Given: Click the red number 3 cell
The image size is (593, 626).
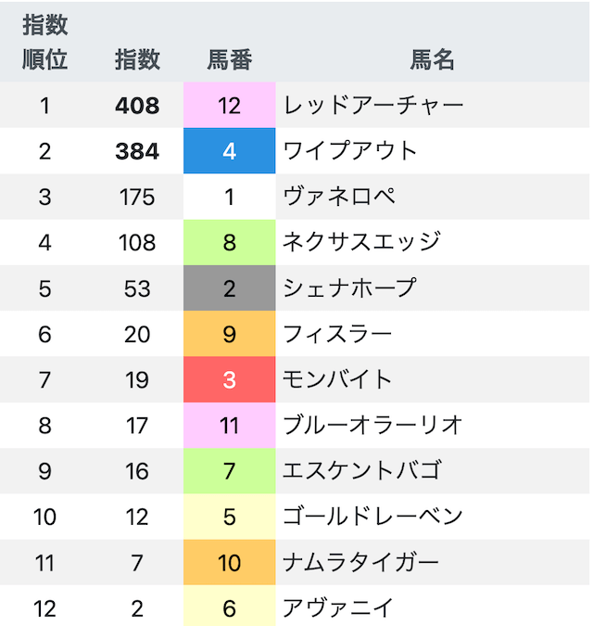Looking at the screenshot, I should tap(229, 379).
